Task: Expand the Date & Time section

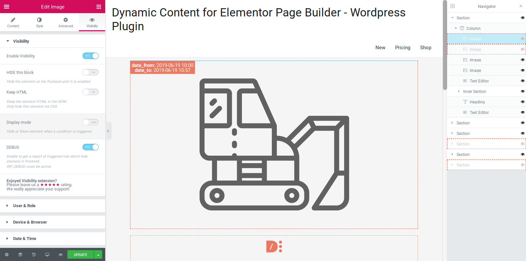Action: point(53,239)
